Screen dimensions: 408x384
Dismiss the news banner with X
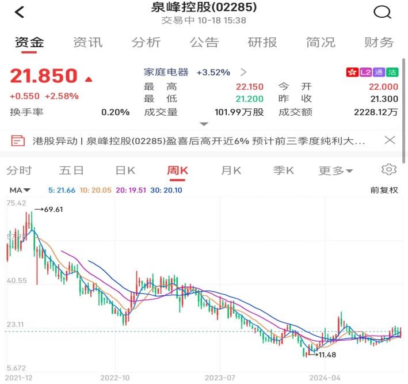point(390,140)
